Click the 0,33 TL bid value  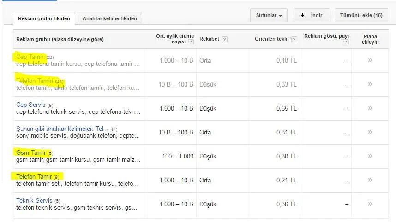pos(287,84)
